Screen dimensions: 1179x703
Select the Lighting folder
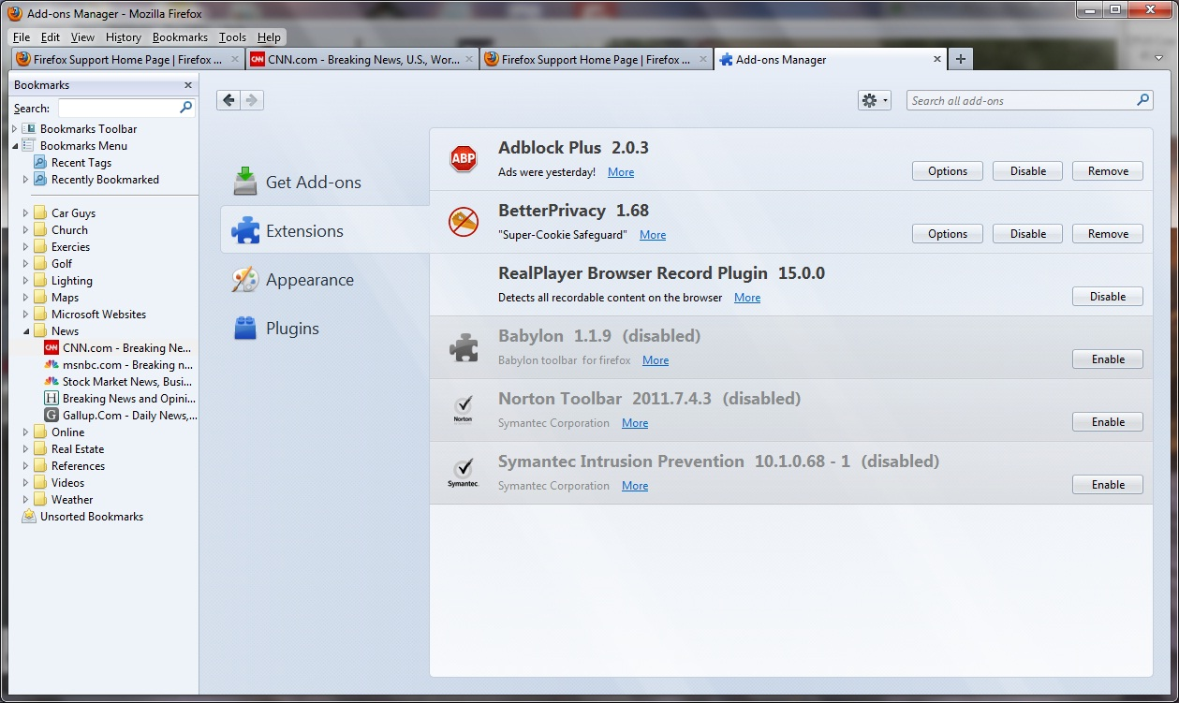tap(72, 281)
